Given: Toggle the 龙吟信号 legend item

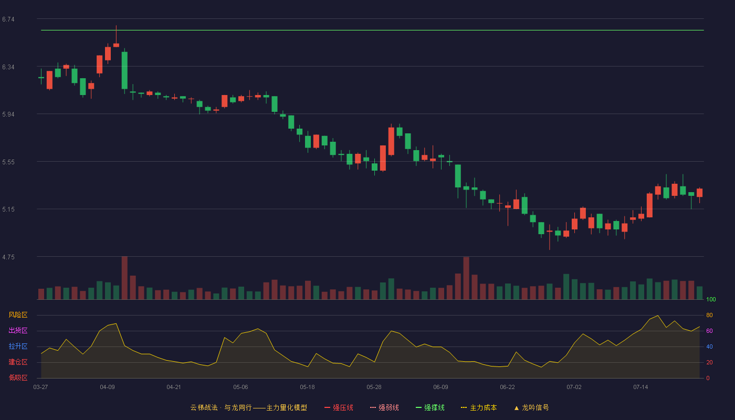Looking at the screenshot, I should (x=531, y=407).
